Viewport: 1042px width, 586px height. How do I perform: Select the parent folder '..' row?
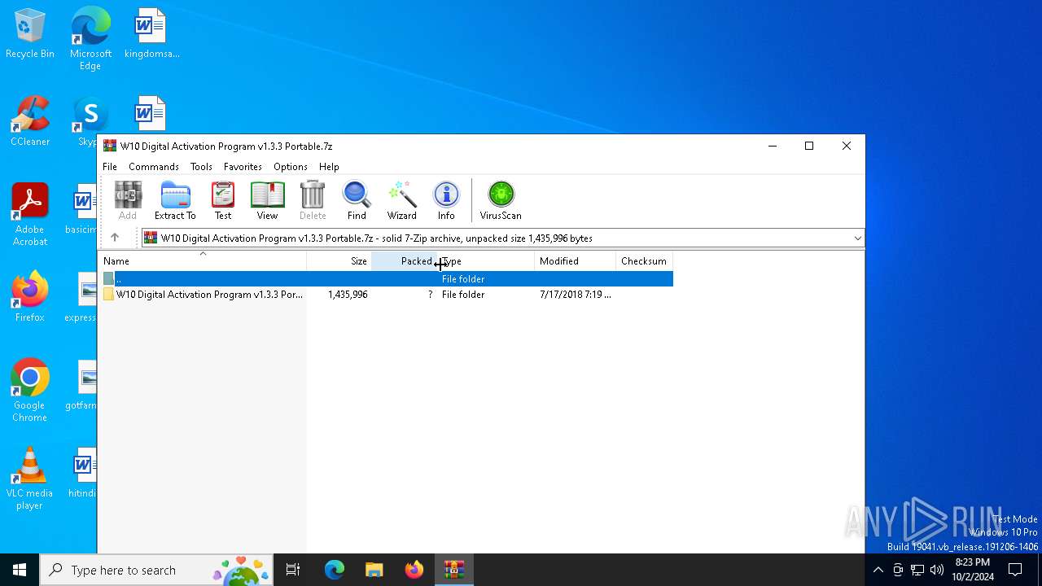click(386, 279)
